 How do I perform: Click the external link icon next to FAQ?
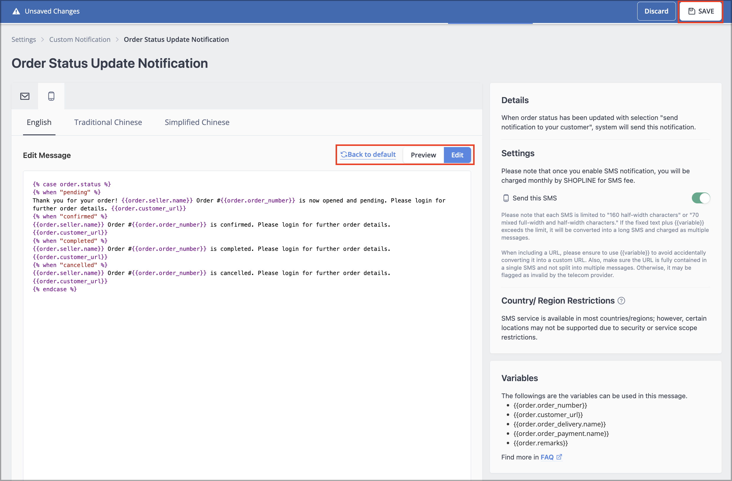pyautogui.click(x=559, y=457)
